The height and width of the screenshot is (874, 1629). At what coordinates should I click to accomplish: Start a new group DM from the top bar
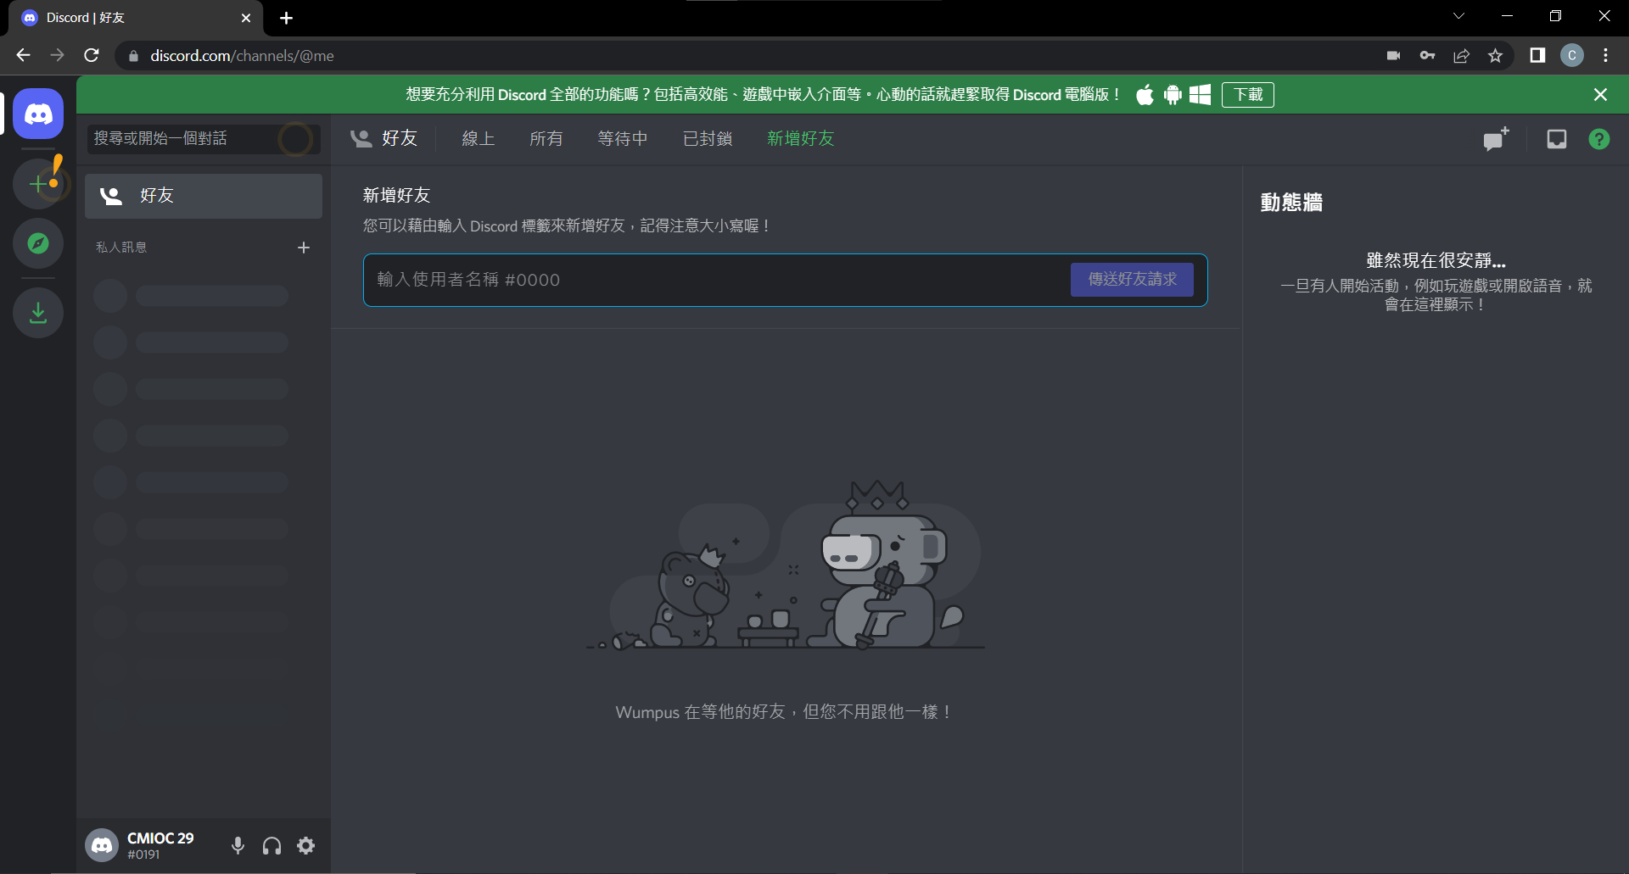1496,139
